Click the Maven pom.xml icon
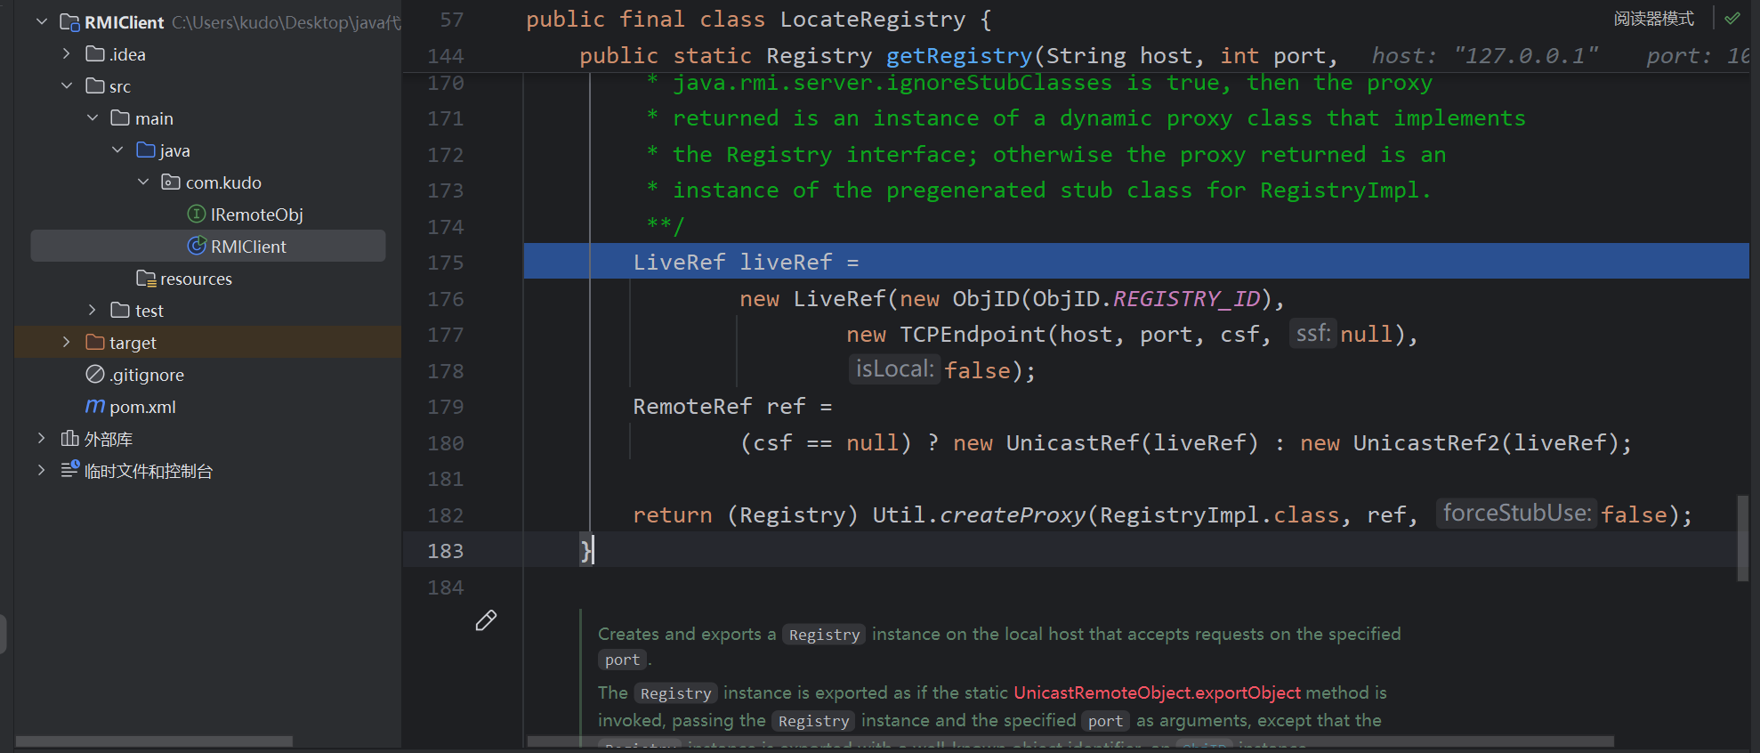The image size is (1760, 753). [95, 407]
